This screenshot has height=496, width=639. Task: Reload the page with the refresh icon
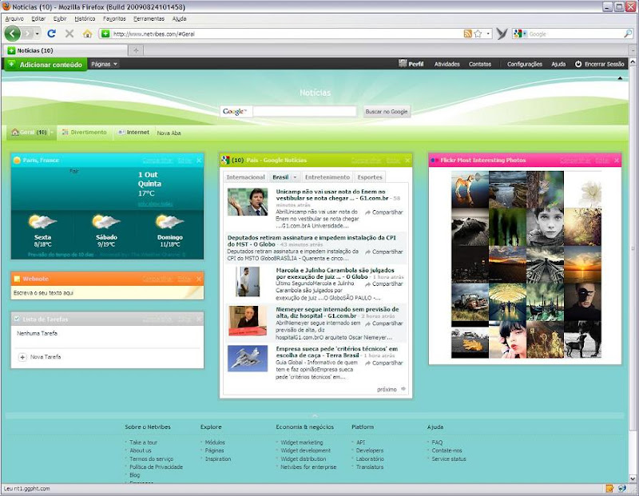51,34
